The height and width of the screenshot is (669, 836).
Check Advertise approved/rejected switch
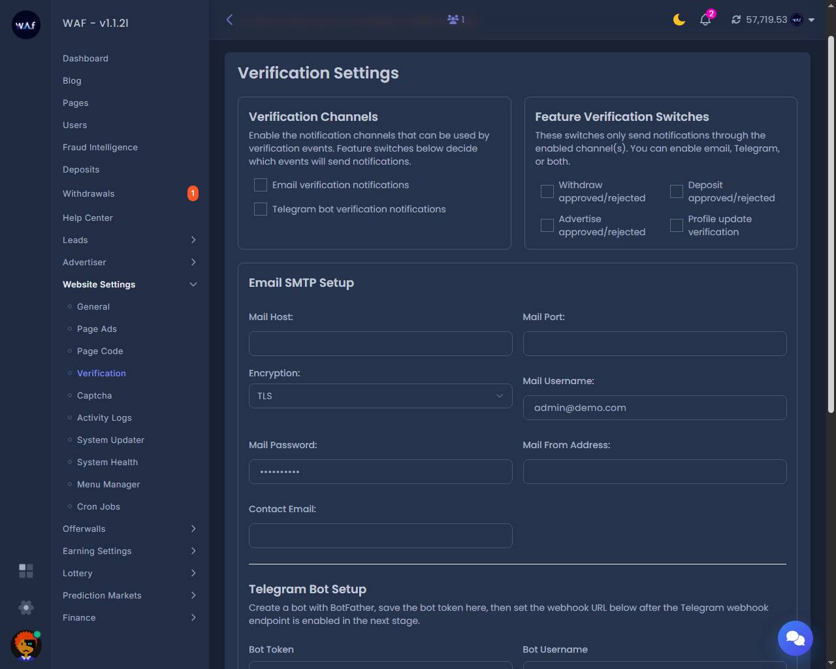click(x=547, y=225)
